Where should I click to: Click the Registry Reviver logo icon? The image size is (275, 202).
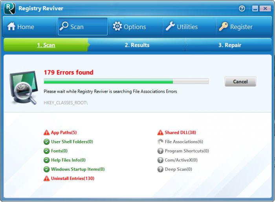coord(10,9)
